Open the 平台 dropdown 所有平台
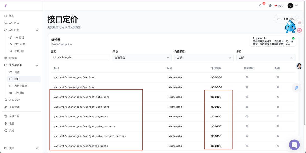 (x=142, y=57)
